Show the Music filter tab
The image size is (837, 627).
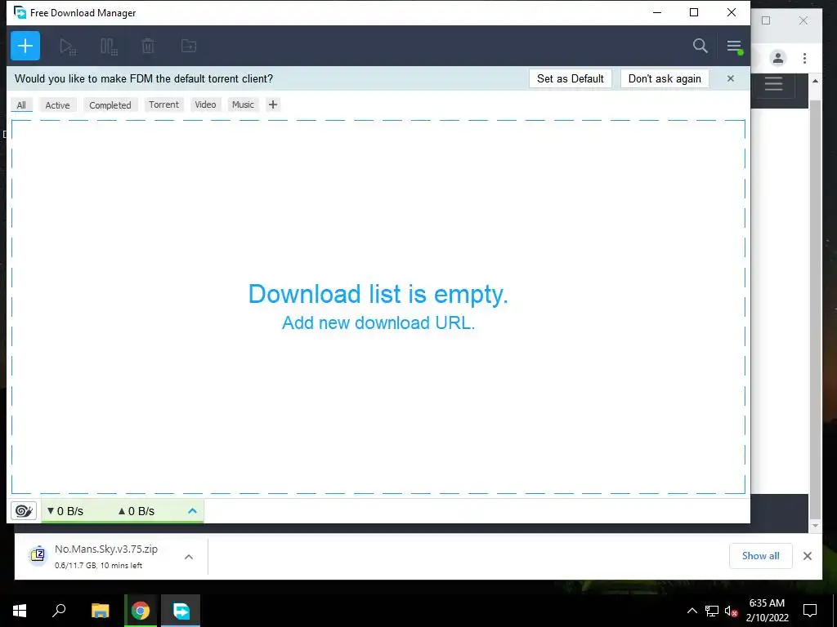243,104
